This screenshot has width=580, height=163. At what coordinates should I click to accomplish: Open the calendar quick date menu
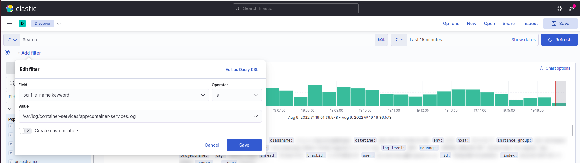tap(398, 40)
